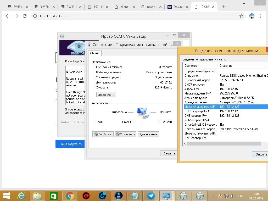The width and height of the screenshot is (268, 201).
Task: Select the Описание row
Action: pyautogui.click(x=225, y=76)
